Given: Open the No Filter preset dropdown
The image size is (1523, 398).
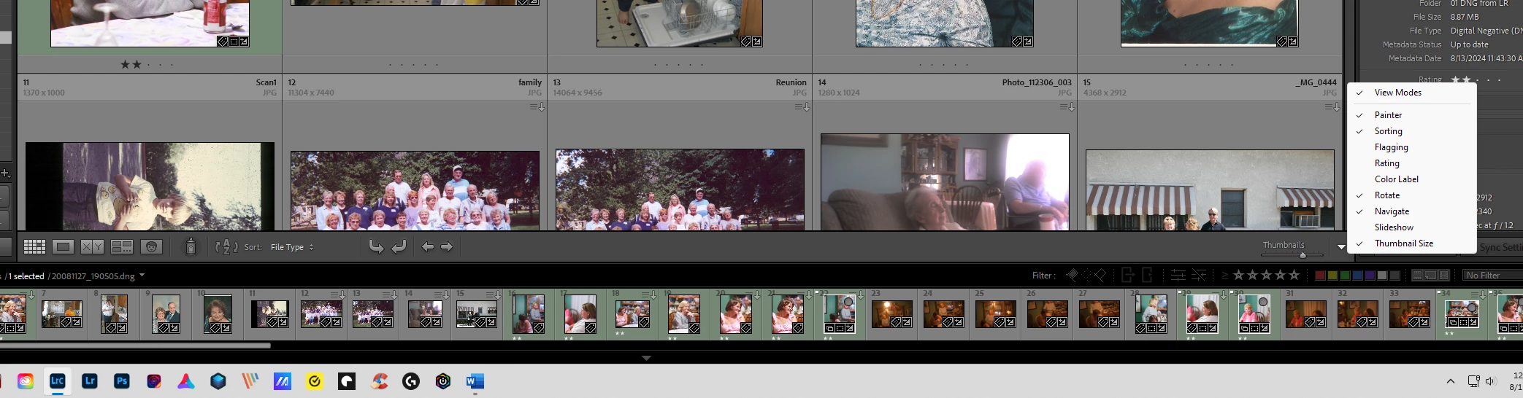Looking at the screenshot, I should point(1492,276).
